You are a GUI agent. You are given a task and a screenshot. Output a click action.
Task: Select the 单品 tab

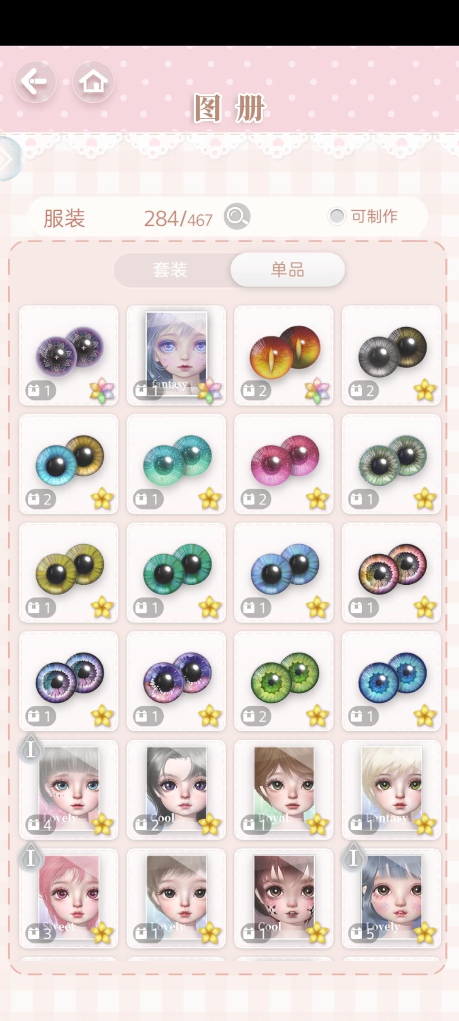point(288,270)
